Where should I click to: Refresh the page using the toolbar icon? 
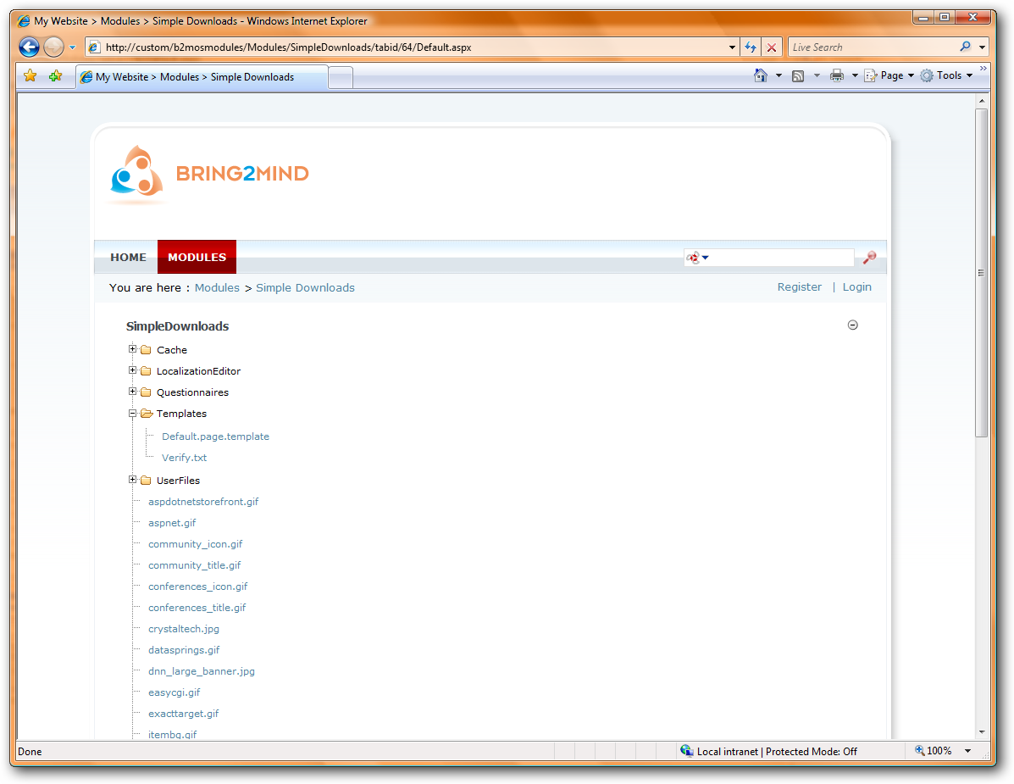pos(751,47)
